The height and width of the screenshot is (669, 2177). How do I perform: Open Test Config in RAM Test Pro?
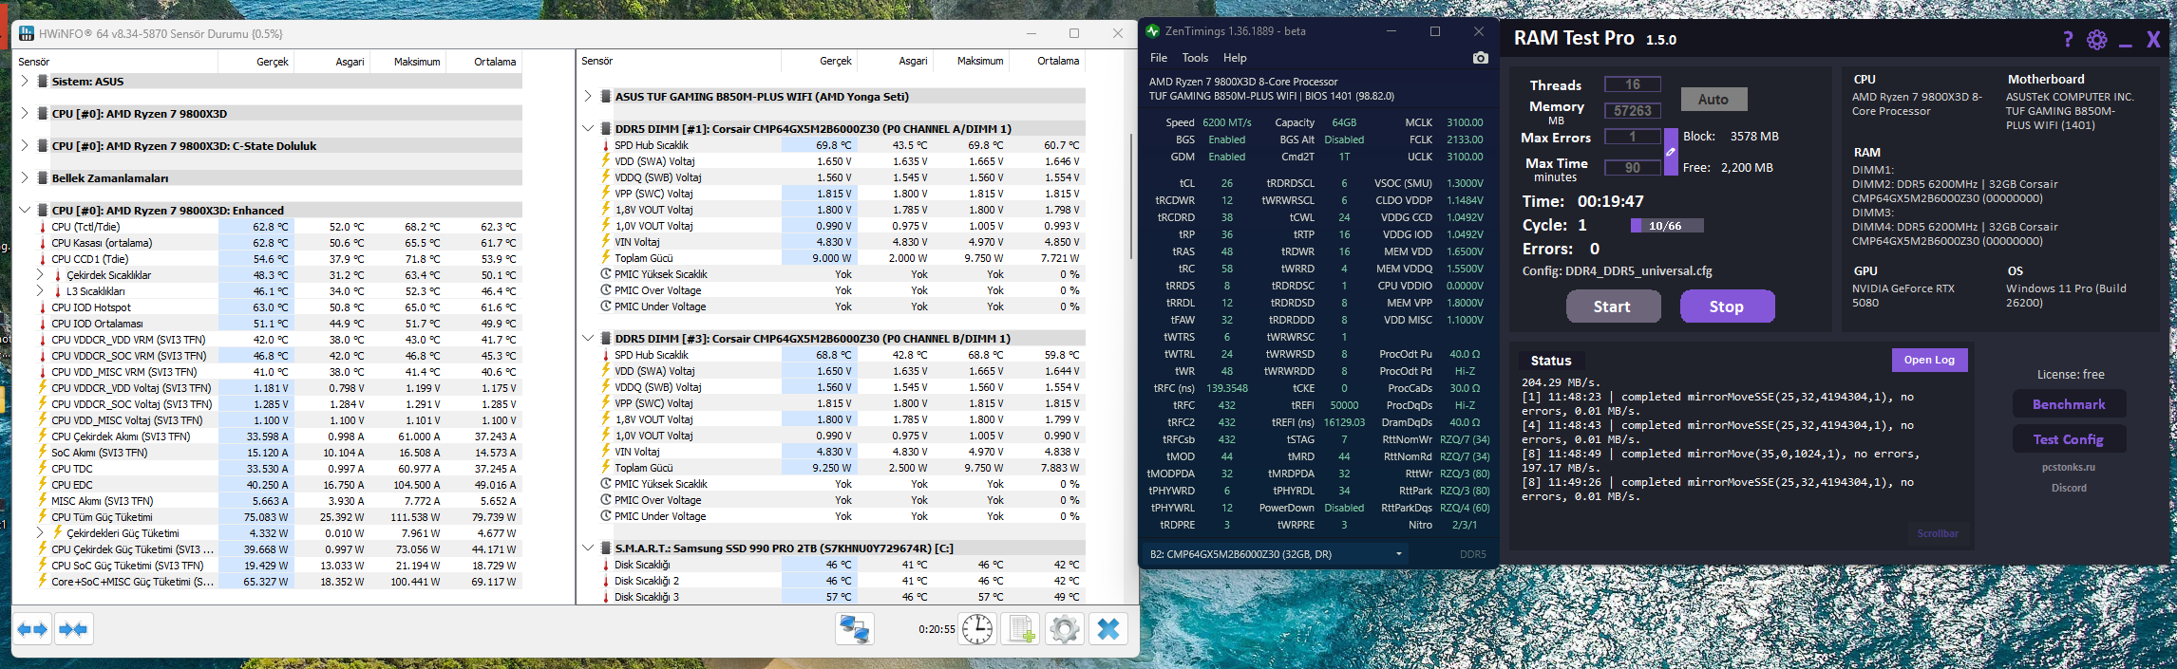2069,439
